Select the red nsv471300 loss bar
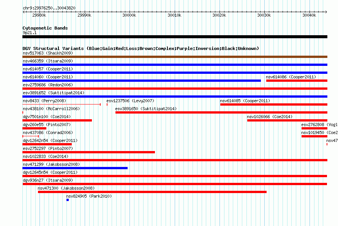The width and height of the screenshot is (338, 226). pyautogui.click(x=152, y=192)
